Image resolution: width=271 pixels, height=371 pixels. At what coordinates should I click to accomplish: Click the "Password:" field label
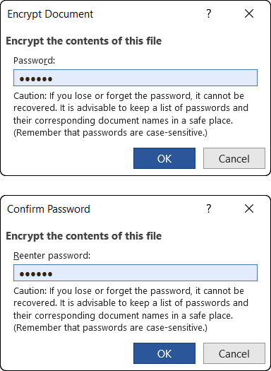click(x=35, y=61)
